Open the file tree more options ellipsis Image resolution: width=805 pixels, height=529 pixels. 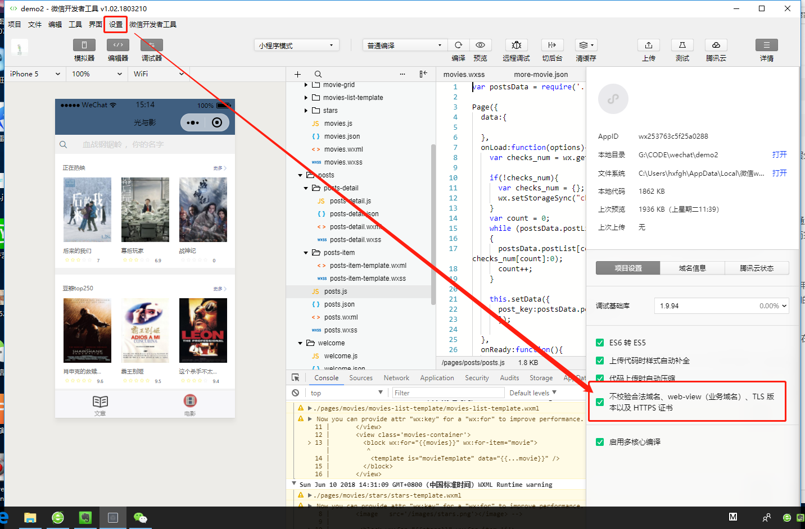[402, 74]
